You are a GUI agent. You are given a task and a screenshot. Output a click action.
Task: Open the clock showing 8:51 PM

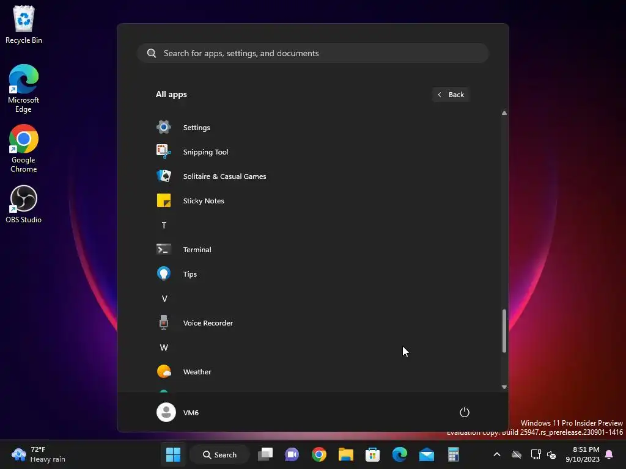click(x=583, y=454)
